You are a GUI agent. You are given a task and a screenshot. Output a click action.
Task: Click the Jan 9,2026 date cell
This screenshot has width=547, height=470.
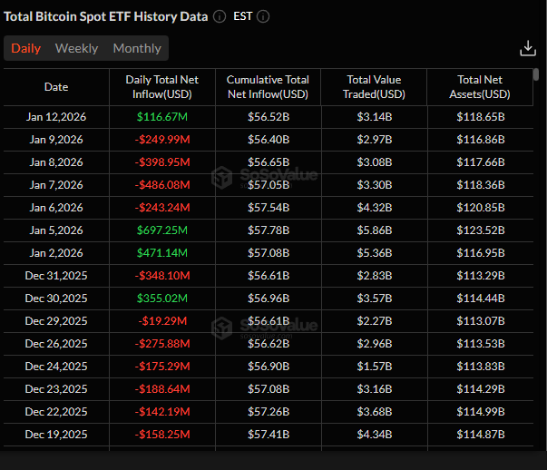tap(56, 140)
